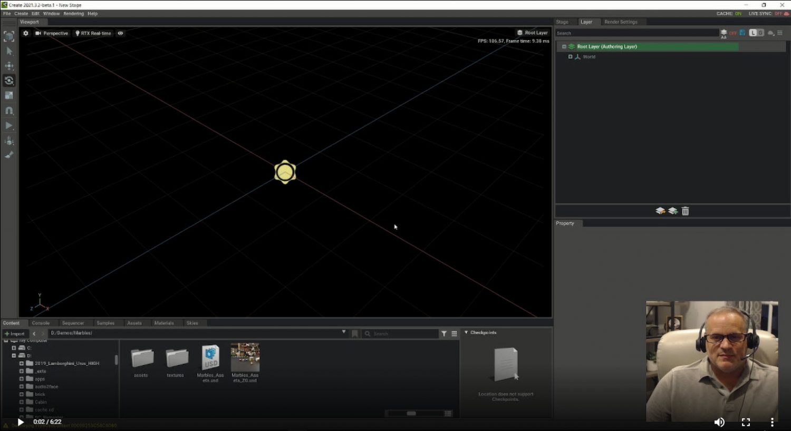The height and width of the screenshot is (431, 791).
Task: Toggle the L/G layer mode switch
Action: click(x=756, y=33)
